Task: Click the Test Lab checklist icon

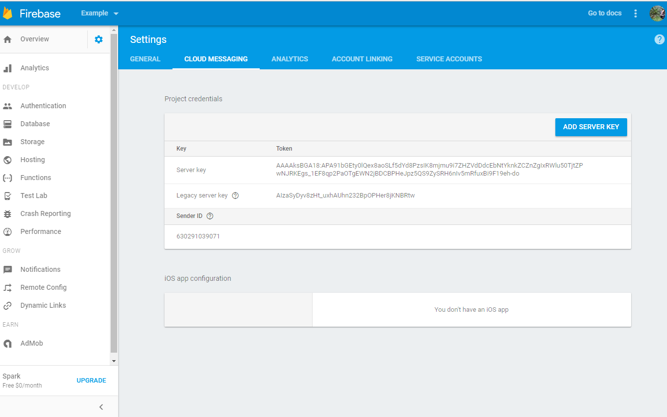Action: (7, 196)
